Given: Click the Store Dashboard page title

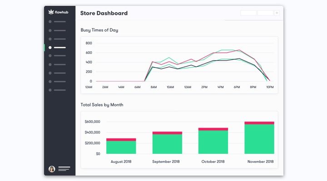Looking at the screenshot, I should 104,13.
